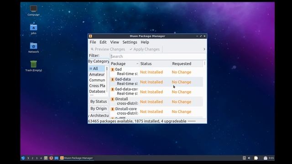
Task: Open the View menu
Action: click(115, 42)
